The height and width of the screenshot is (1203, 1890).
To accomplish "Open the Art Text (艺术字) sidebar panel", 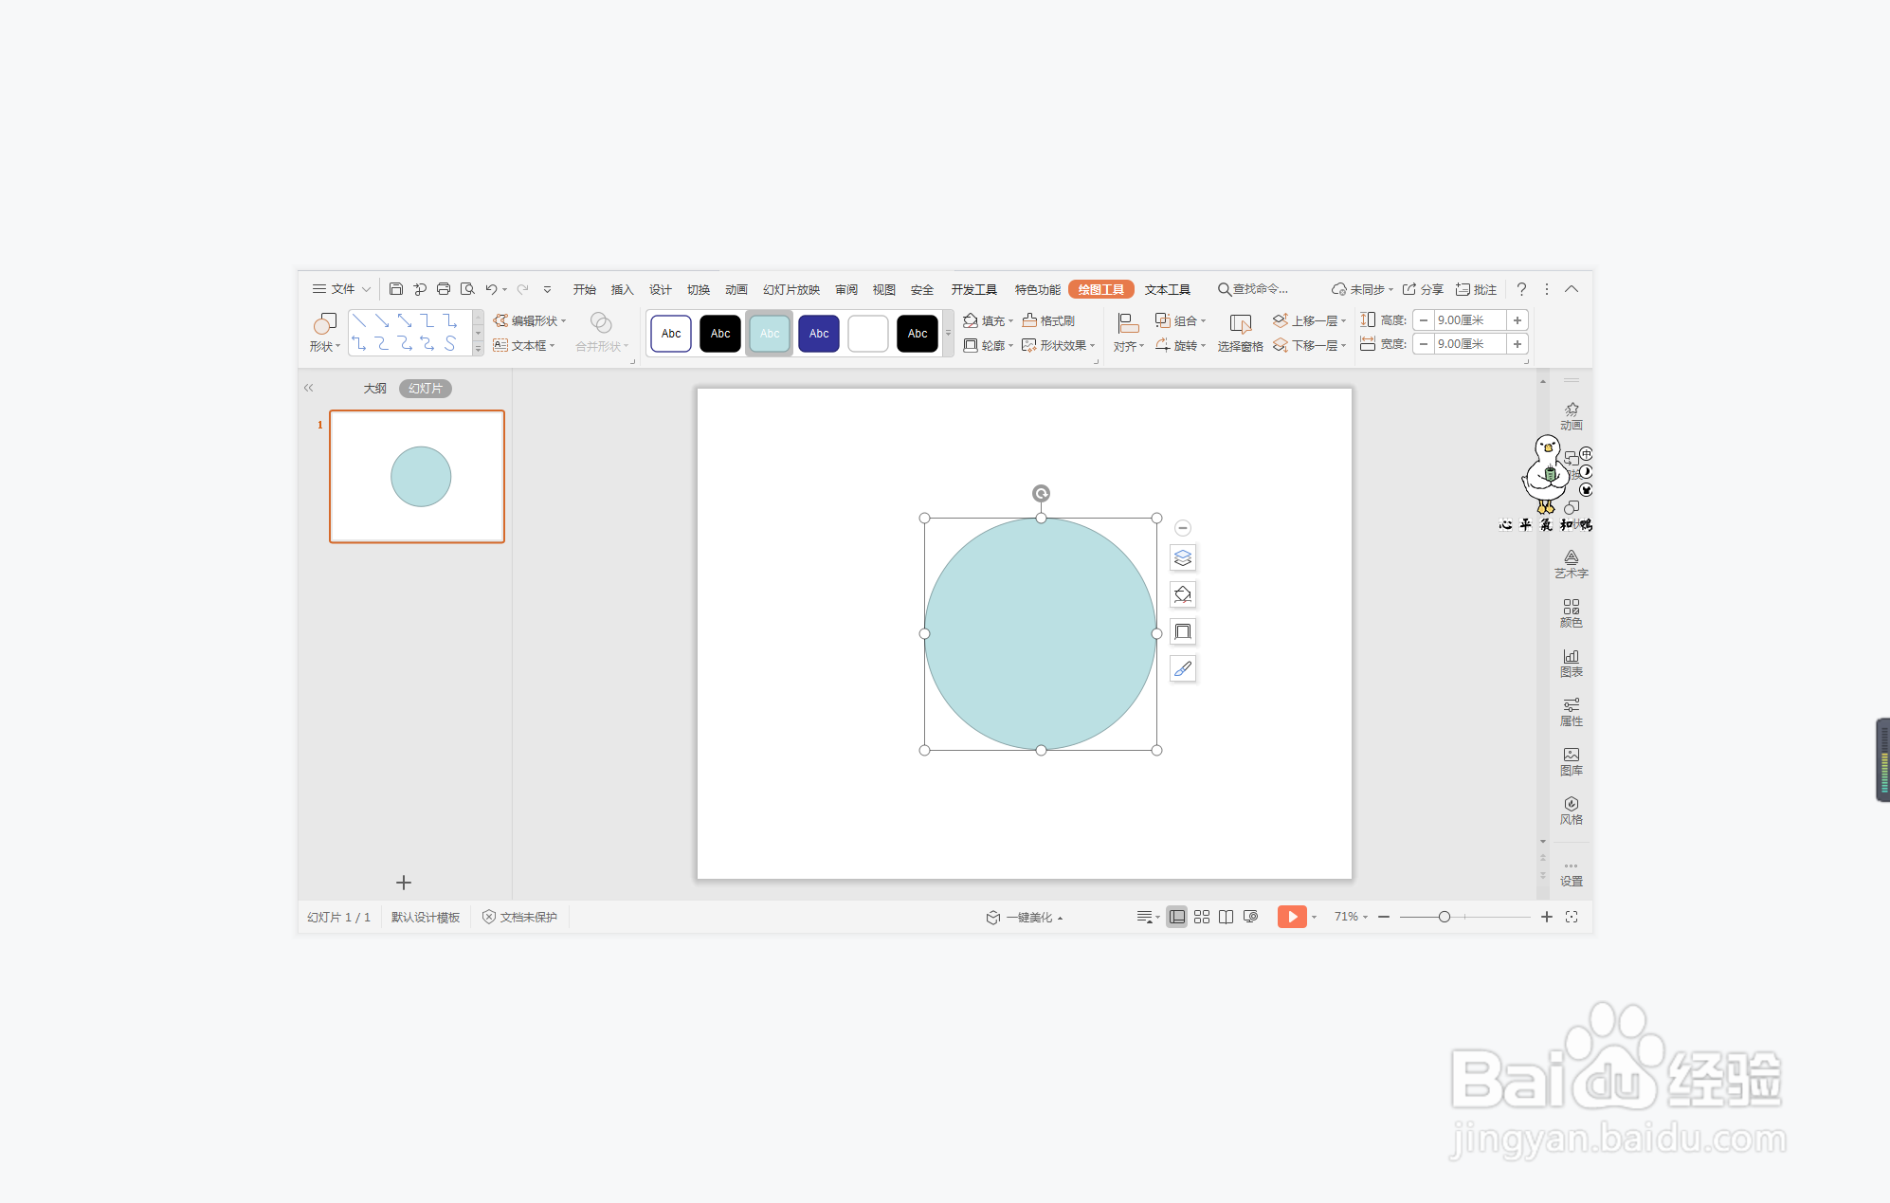I will [1571, 564].
